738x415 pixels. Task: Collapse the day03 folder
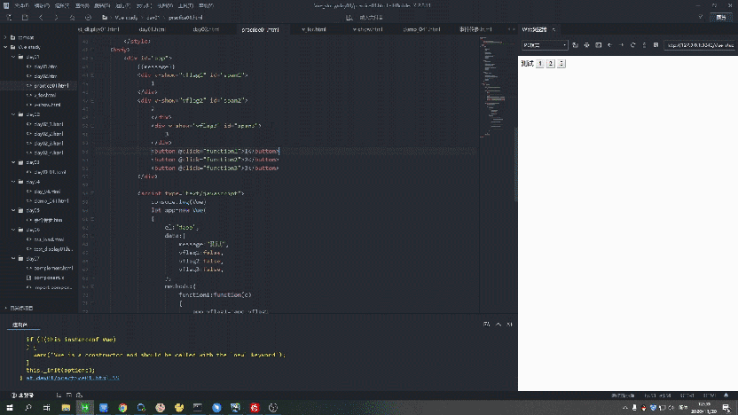13,162
